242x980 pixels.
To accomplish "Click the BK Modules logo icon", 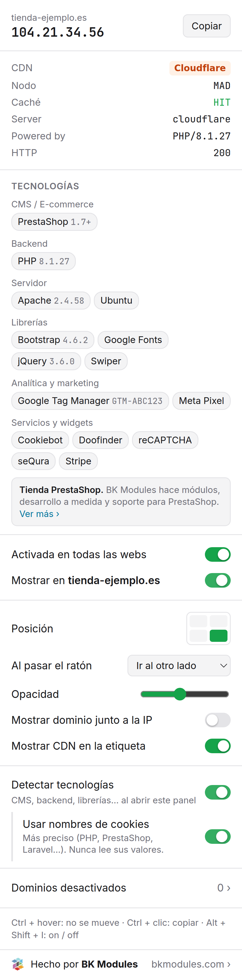I will point(17,964).
